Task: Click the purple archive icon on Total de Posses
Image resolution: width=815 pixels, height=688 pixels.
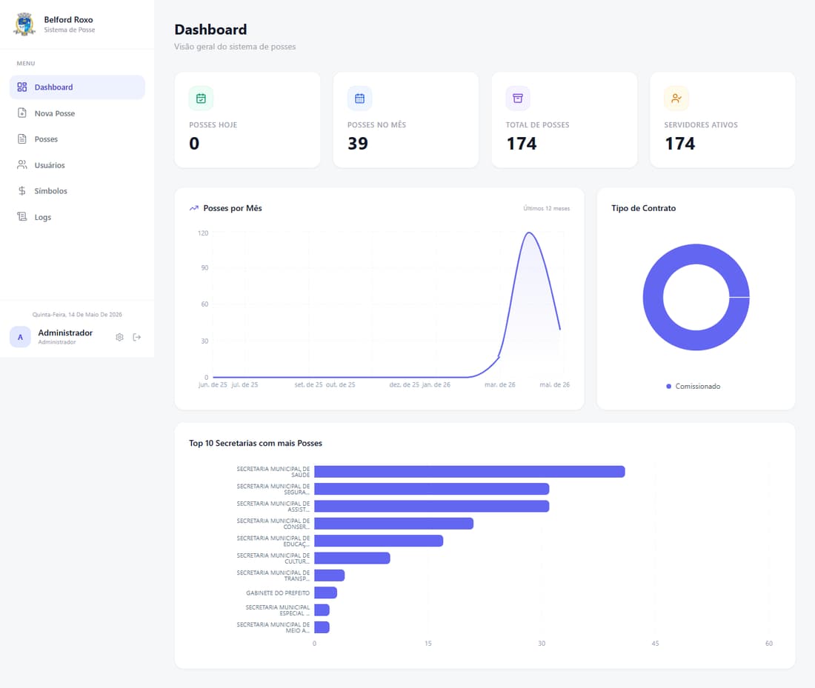Action: pyautogui.click(x=518, y=98)
